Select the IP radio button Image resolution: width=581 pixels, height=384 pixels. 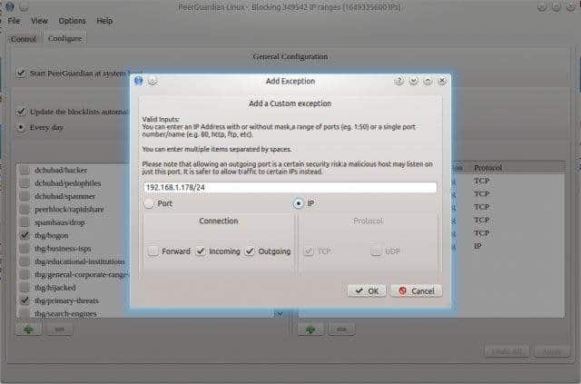point(298,203)
